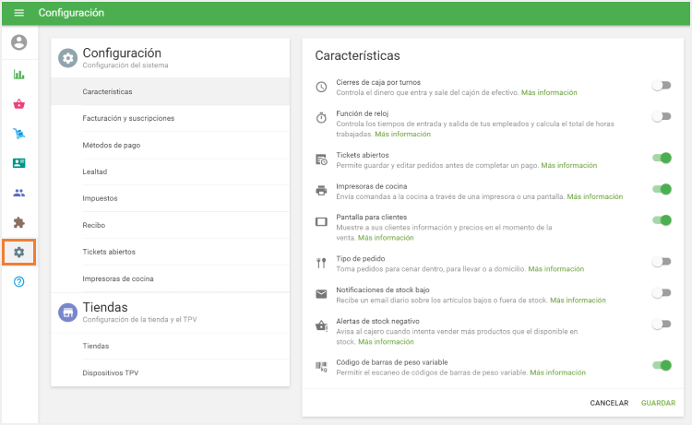The height and width of the screenshot is (425, 692).
Task: Click the GUARDAR button
Action: (x=658, y=403)
